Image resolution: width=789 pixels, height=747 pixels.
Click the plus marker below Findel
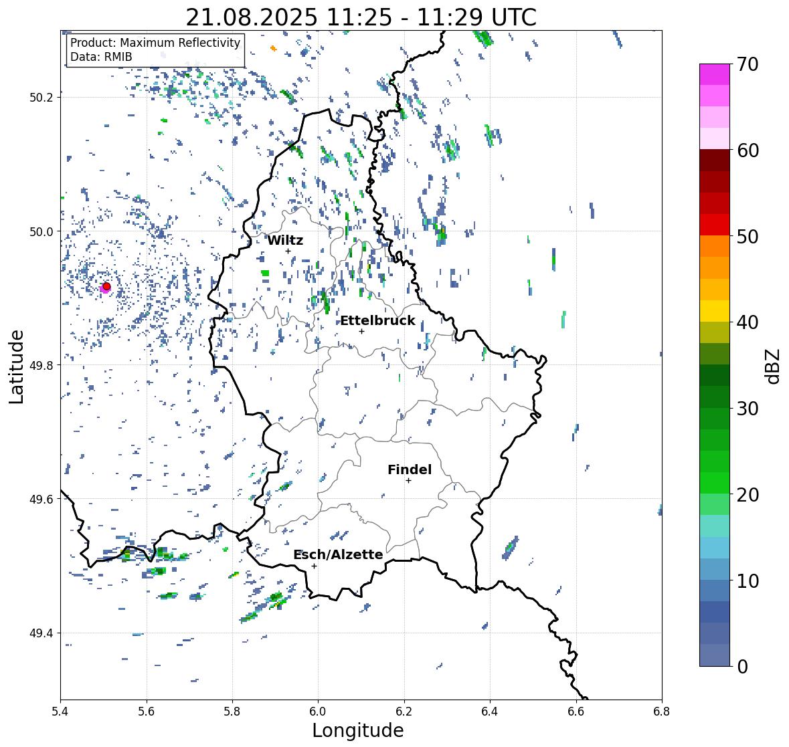tap(409, 481)
